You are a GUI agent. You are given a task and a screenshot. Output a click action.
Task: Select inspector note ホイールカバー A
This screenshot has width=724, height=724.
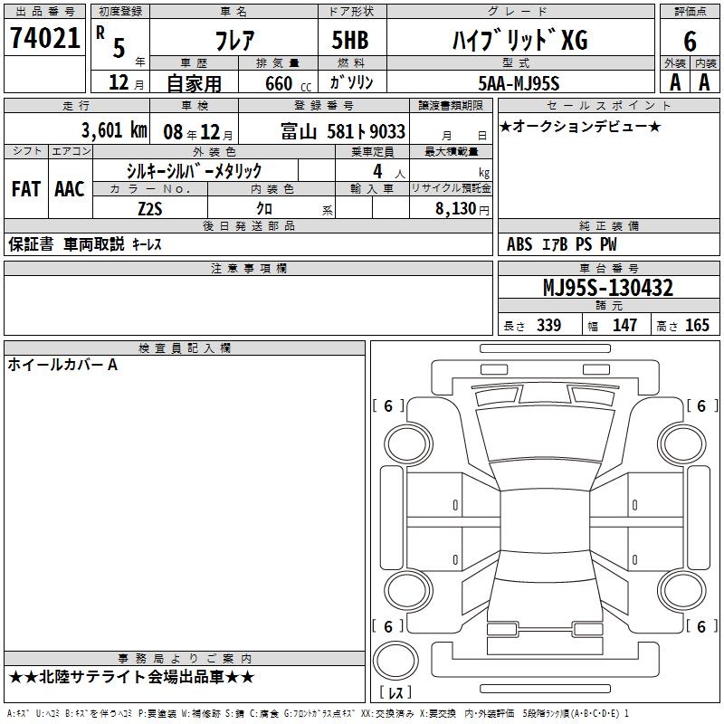62,366
